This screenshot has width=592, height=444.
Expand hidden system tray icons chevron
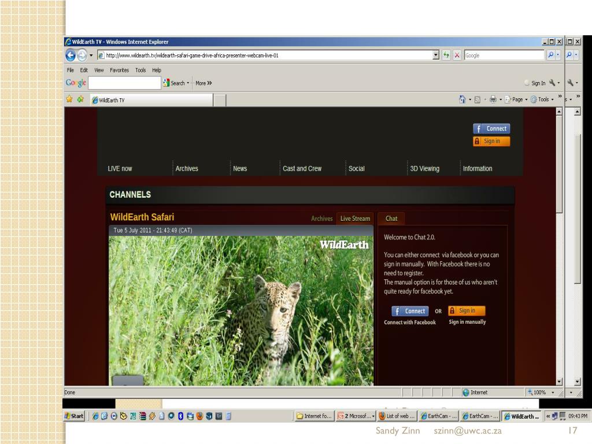[x=548, y=416]
